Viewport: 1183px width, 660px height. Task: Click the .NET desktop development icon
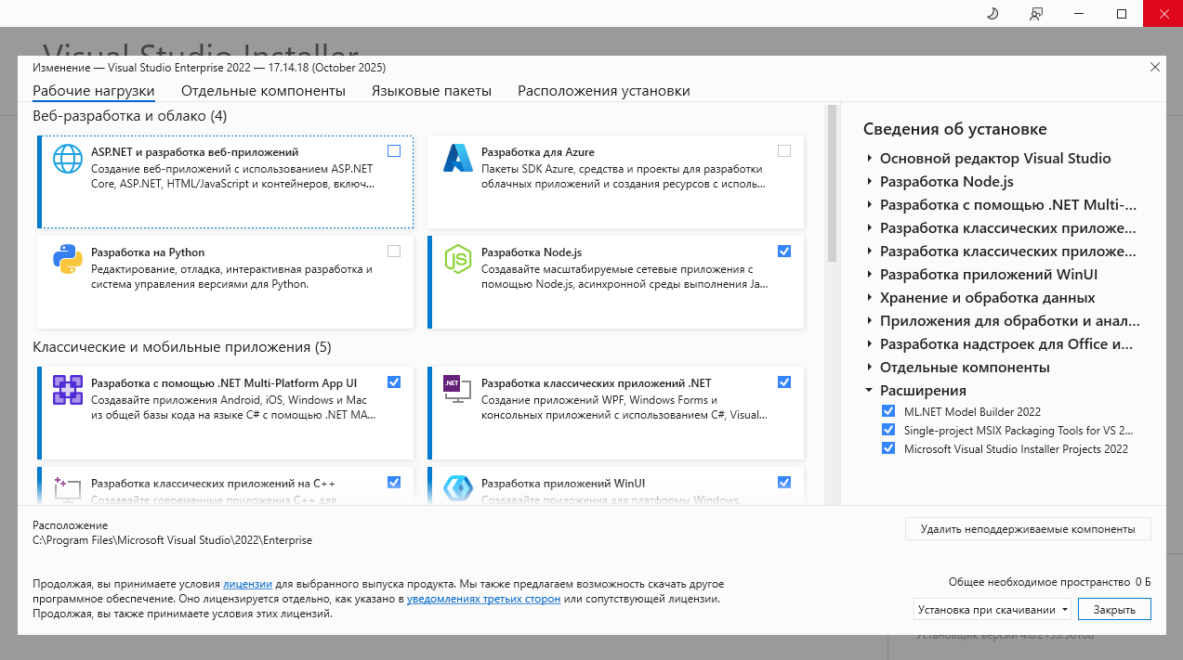coord(458,390)
